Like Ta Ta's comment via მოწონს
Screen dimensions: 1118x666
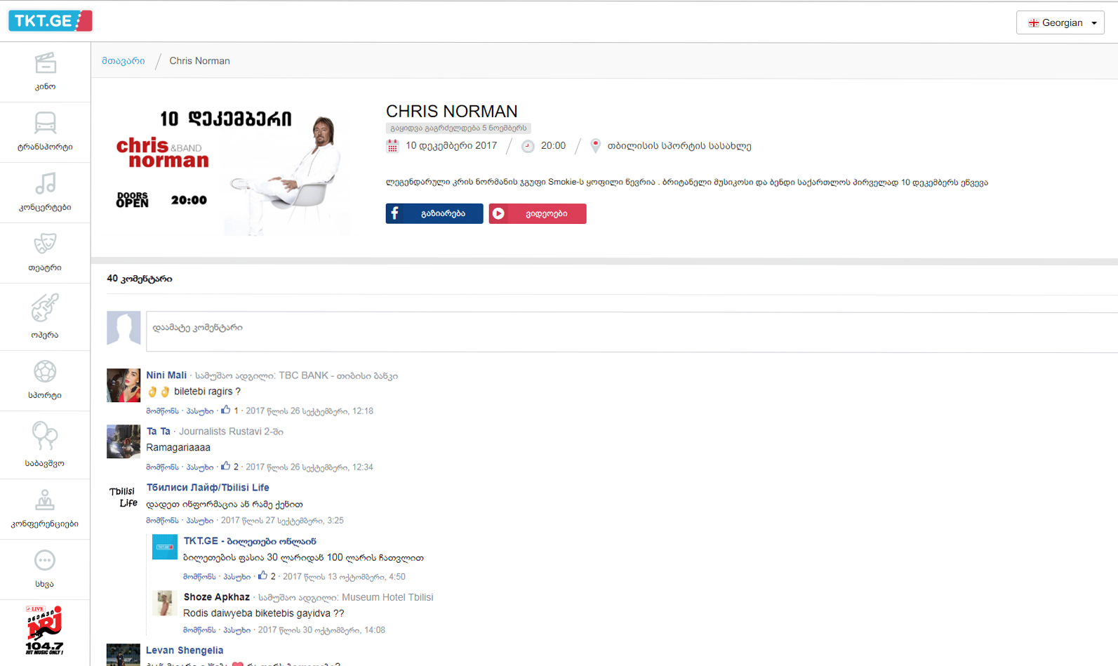click(x=162, y=467)
